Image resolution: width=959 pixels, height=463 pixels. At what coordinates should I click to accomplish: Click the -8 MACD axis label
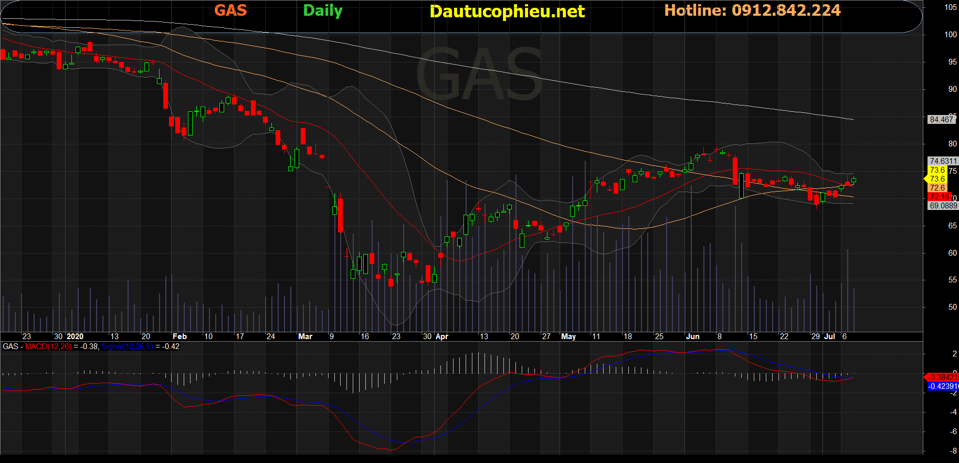[953, 451]
